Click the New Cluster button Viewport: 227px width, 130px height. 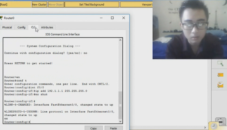tap(39, 5)
